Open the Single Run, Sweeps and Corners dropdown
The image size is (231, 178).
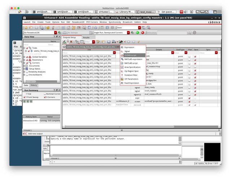[x=127, y=33]
